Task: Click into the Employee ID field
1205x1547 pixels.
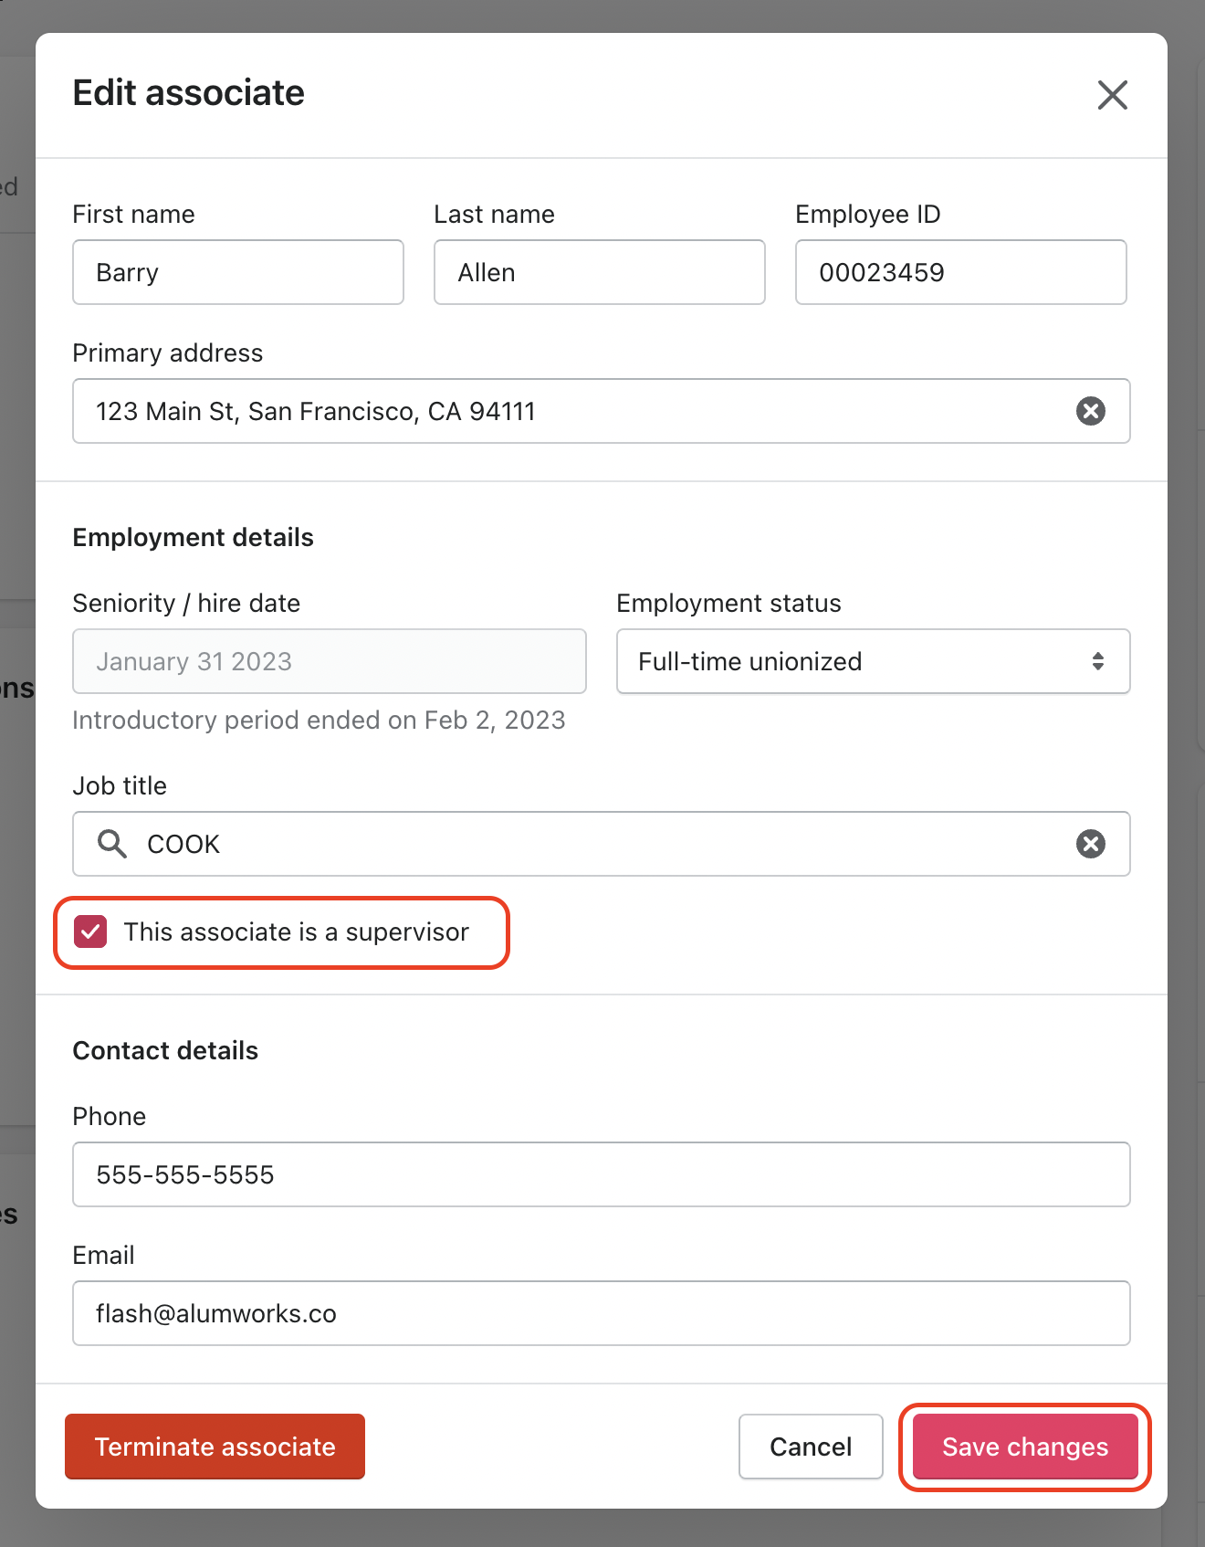Action: [960, 272]
